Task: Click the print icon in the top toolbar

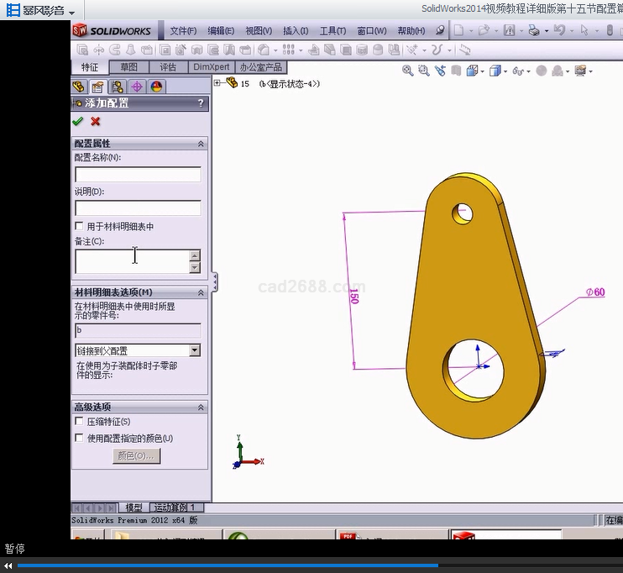Action: pyautogui.click(x=533, y=30)
